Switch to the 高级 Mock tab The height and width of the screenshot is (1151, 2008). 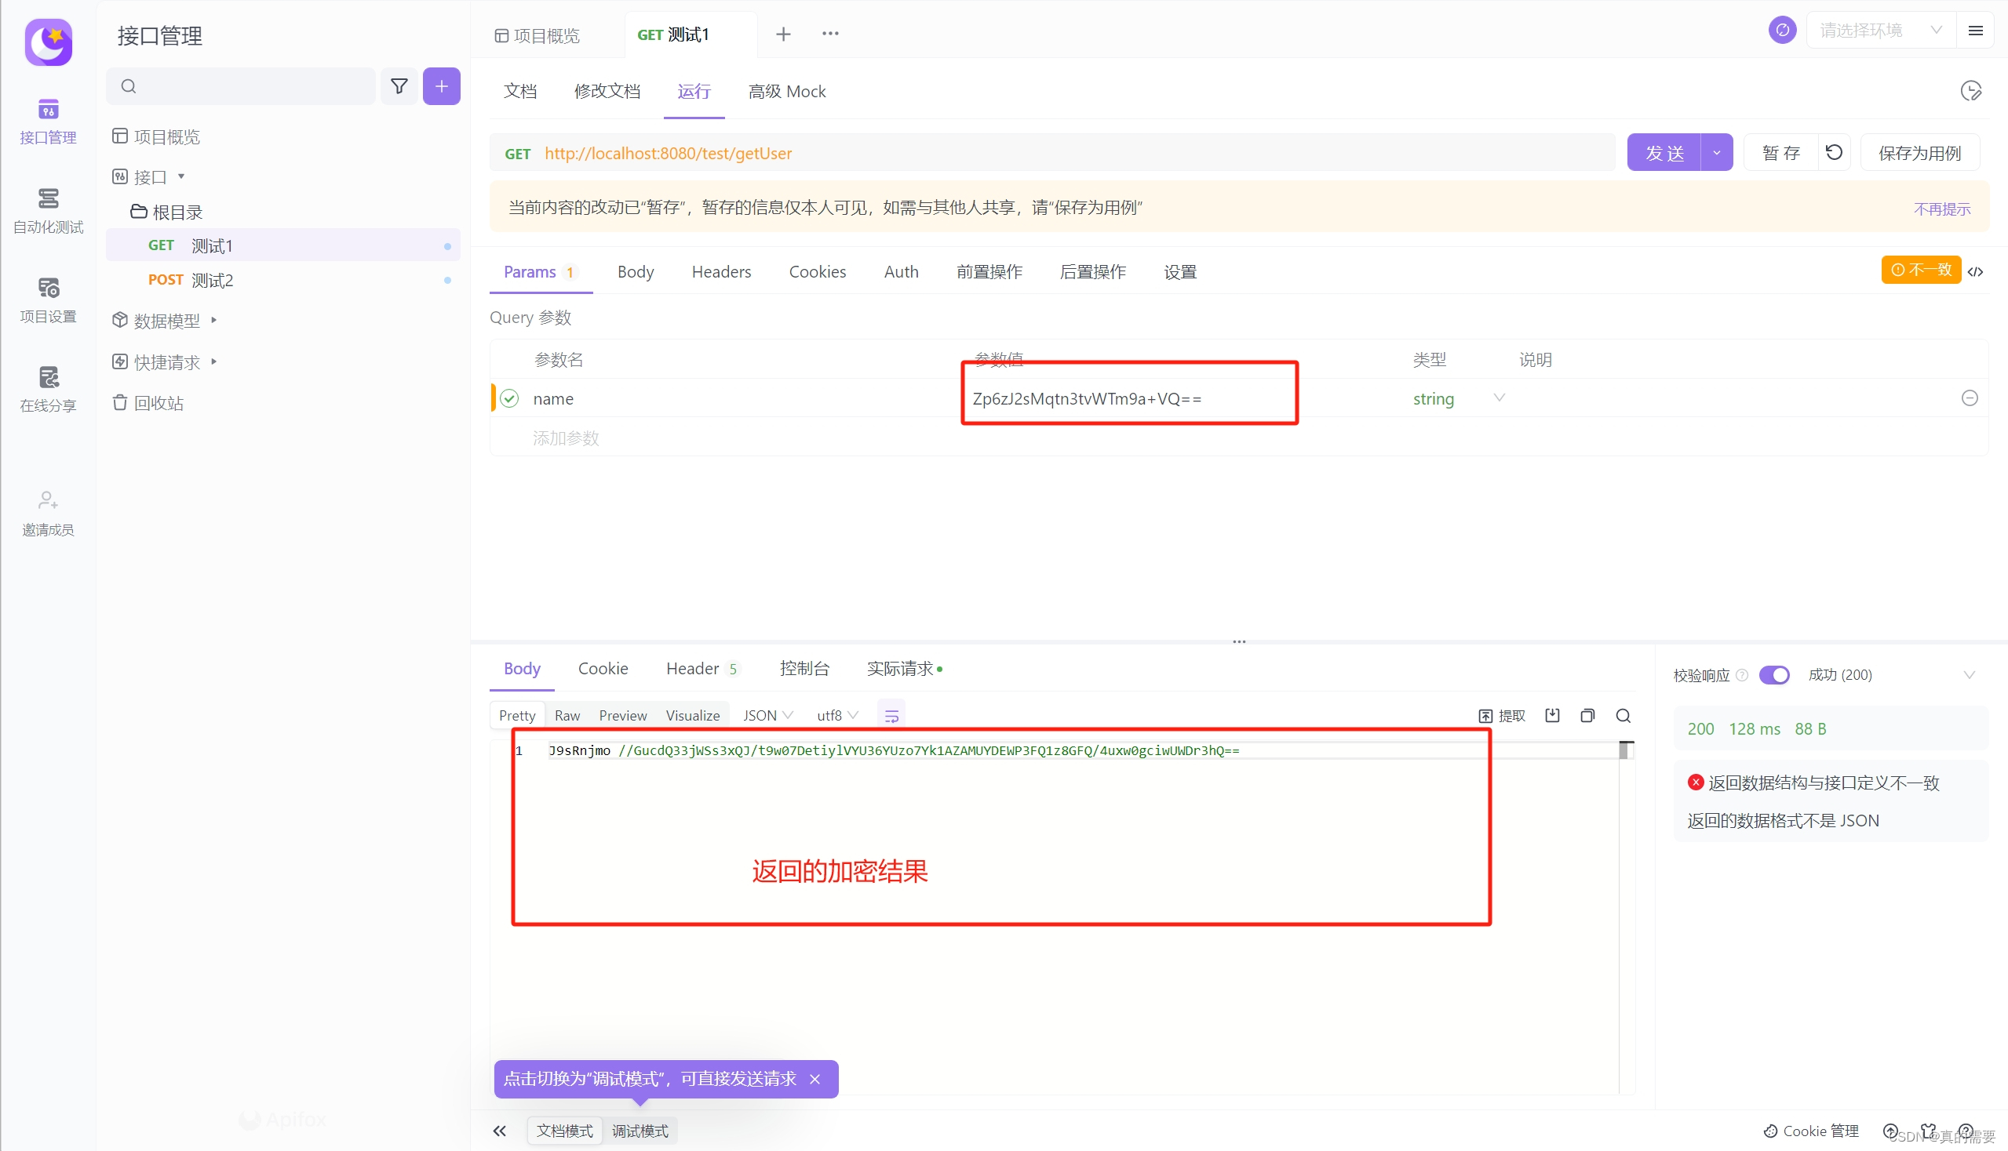[786, 91]
